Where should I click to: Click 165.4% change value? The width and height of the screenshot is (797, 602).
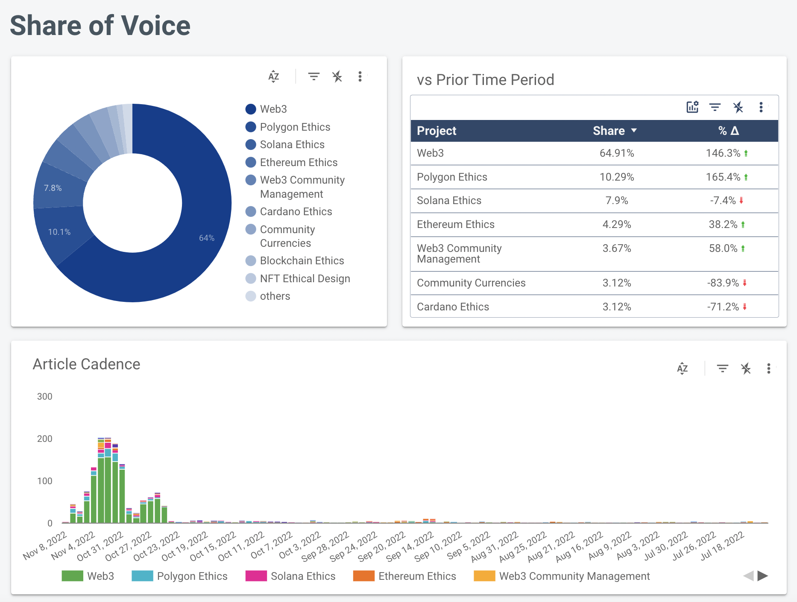(x=723, y=177)
